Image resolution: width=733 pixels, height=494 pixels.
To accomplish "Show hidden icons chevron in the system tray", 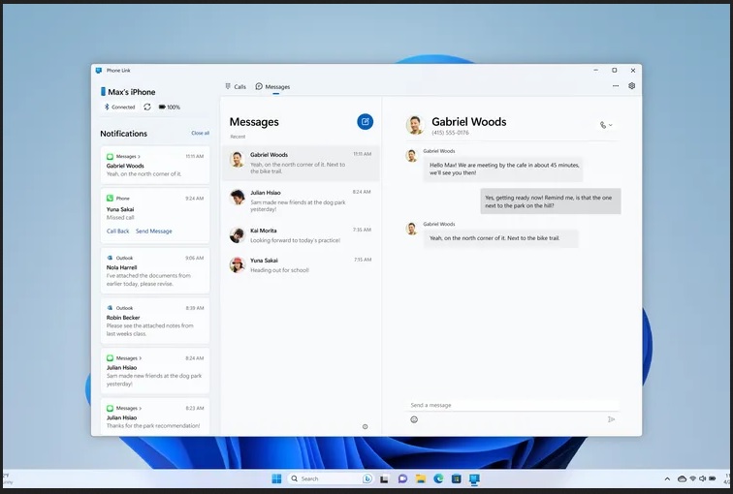I will point(667,479).
